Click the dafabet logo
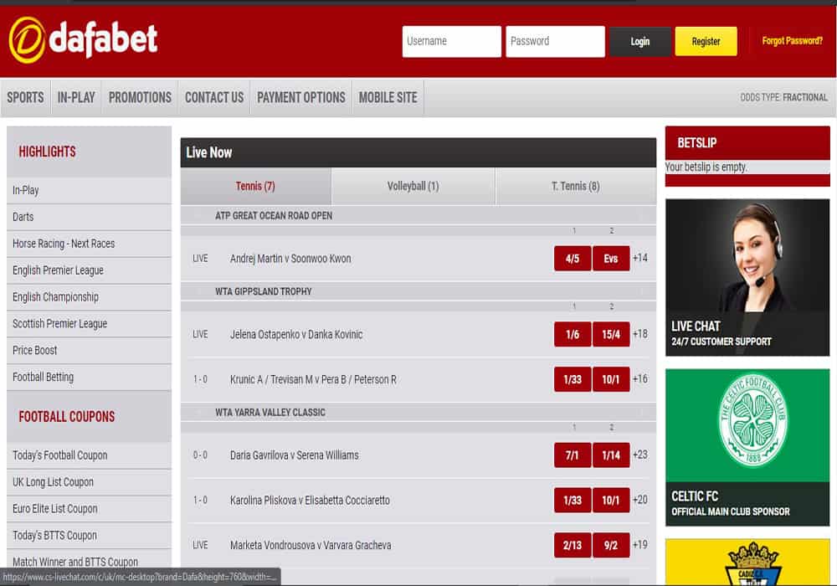837x586 pixels. pos(83,39)
